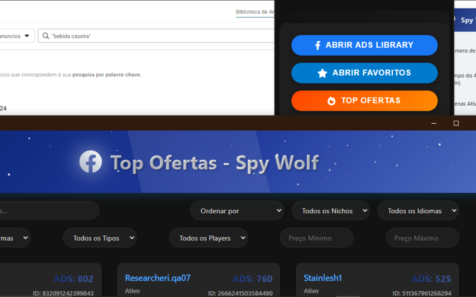Screen dimensions: 476x297
Task: Select ID 832091242399843 text
Action: pyautogui.click(x=63, y=293)
